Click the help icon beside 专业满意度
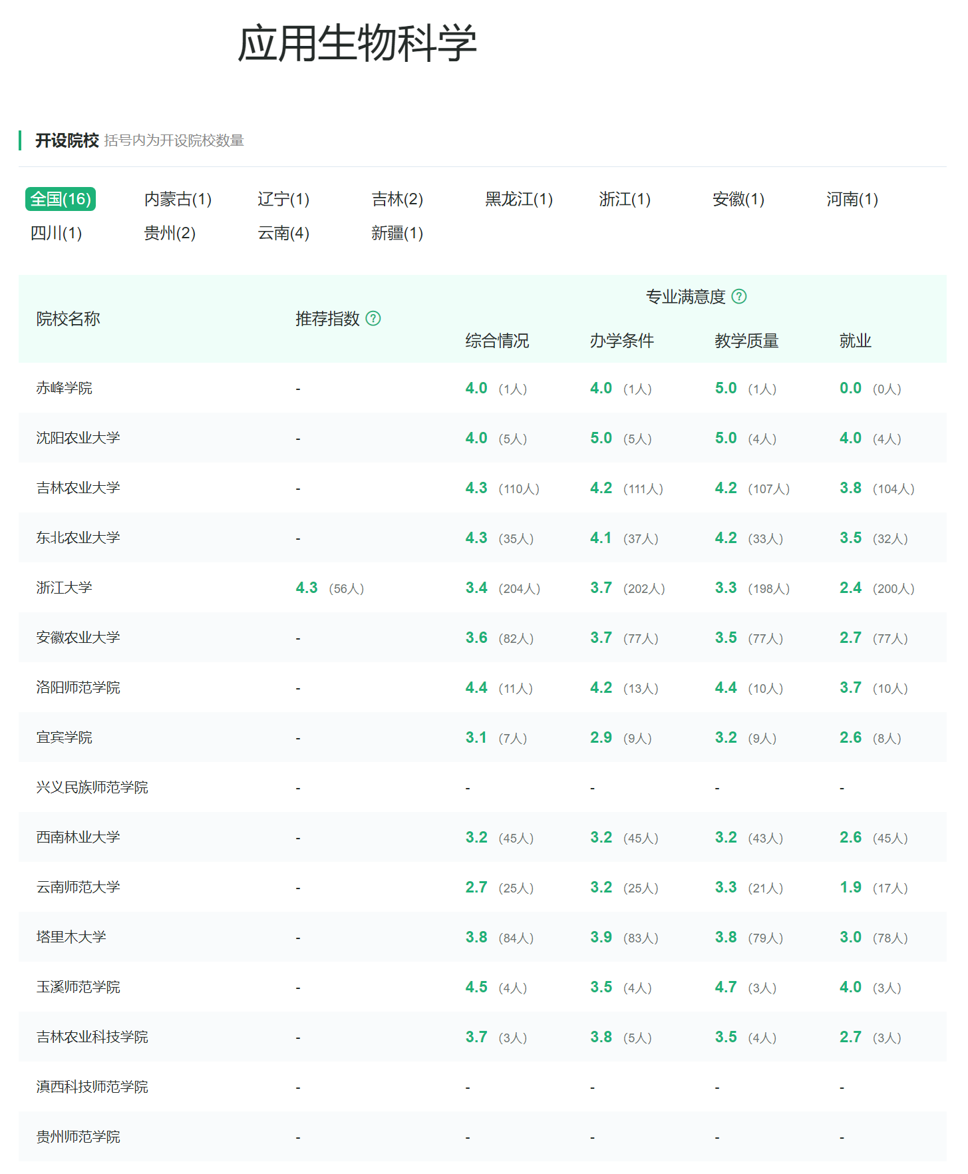 click(739, 296)
